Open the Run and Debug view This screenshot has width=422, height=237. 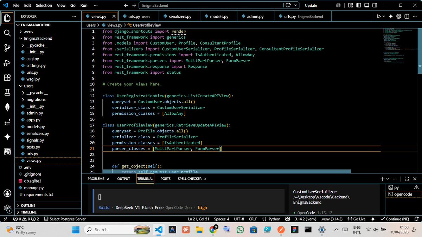[7, 63]
